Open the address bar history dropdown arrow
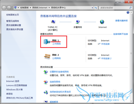 click(92, 8)
